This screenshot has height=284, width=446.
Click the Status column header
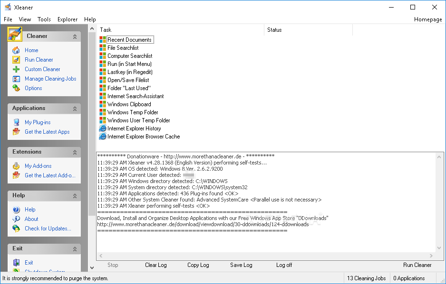pos(308,30)
